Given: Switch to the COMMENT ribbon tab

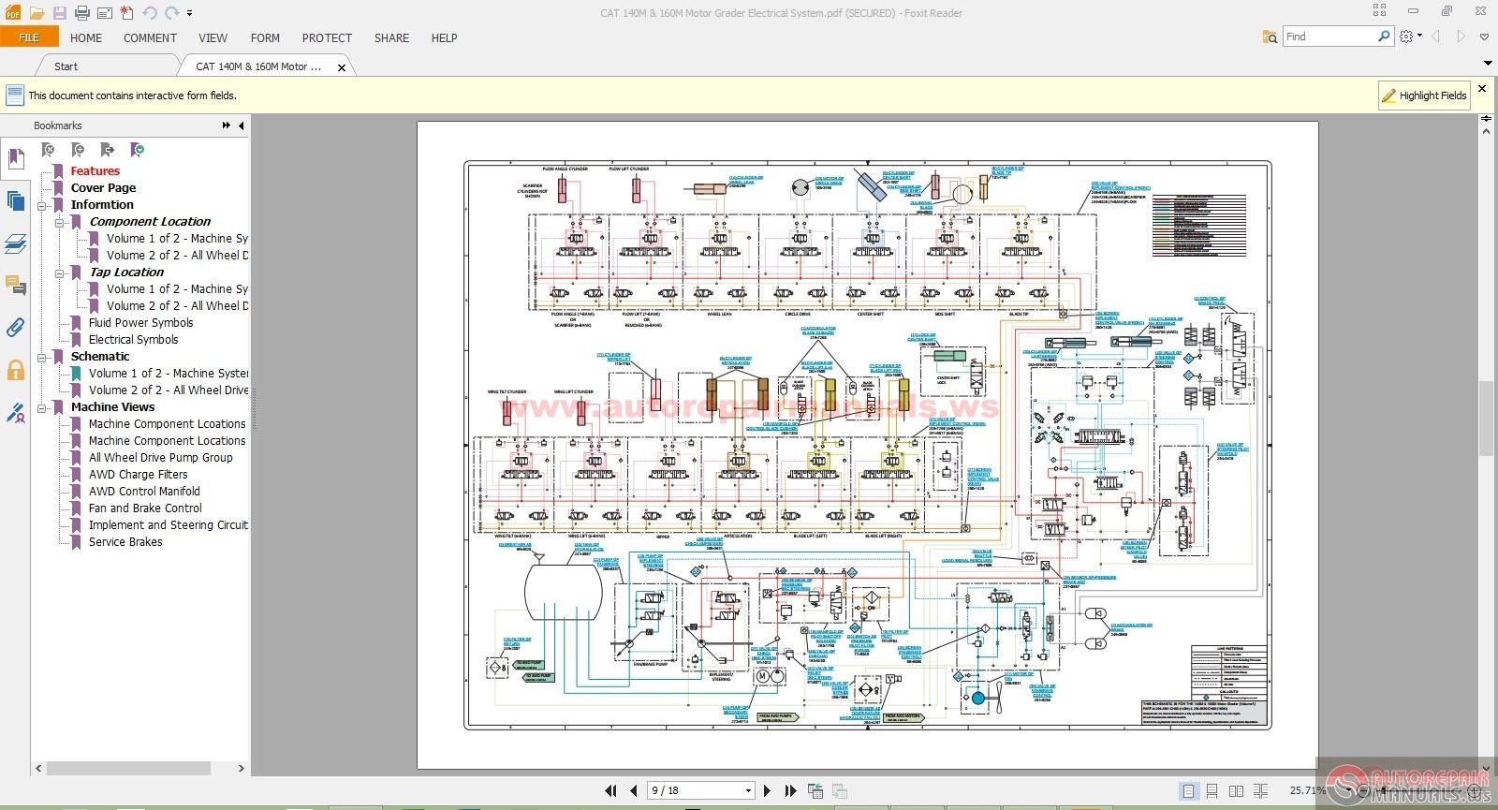Looking at the screenshot, I should pyautogui.click(x=150, y=38).
